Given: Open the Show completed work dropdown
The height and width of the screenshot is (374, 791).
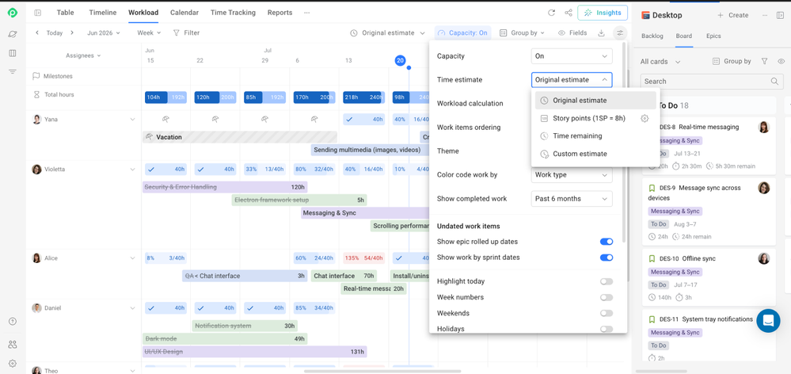Looking at the screenshot, I should pyautogui.click(x=572, y=199).
